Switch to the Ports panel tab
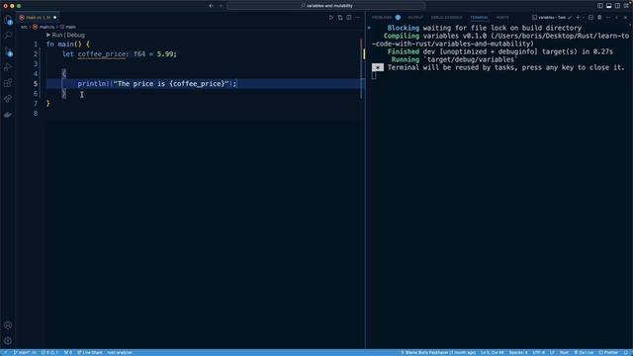The width and height of the screenshot is (633, 356). tap(502, 18)
